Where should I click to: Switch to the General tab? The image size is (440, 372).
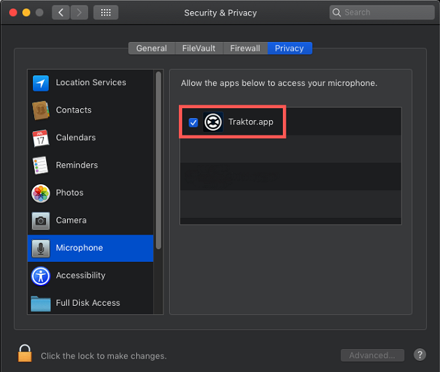(152, 48)
